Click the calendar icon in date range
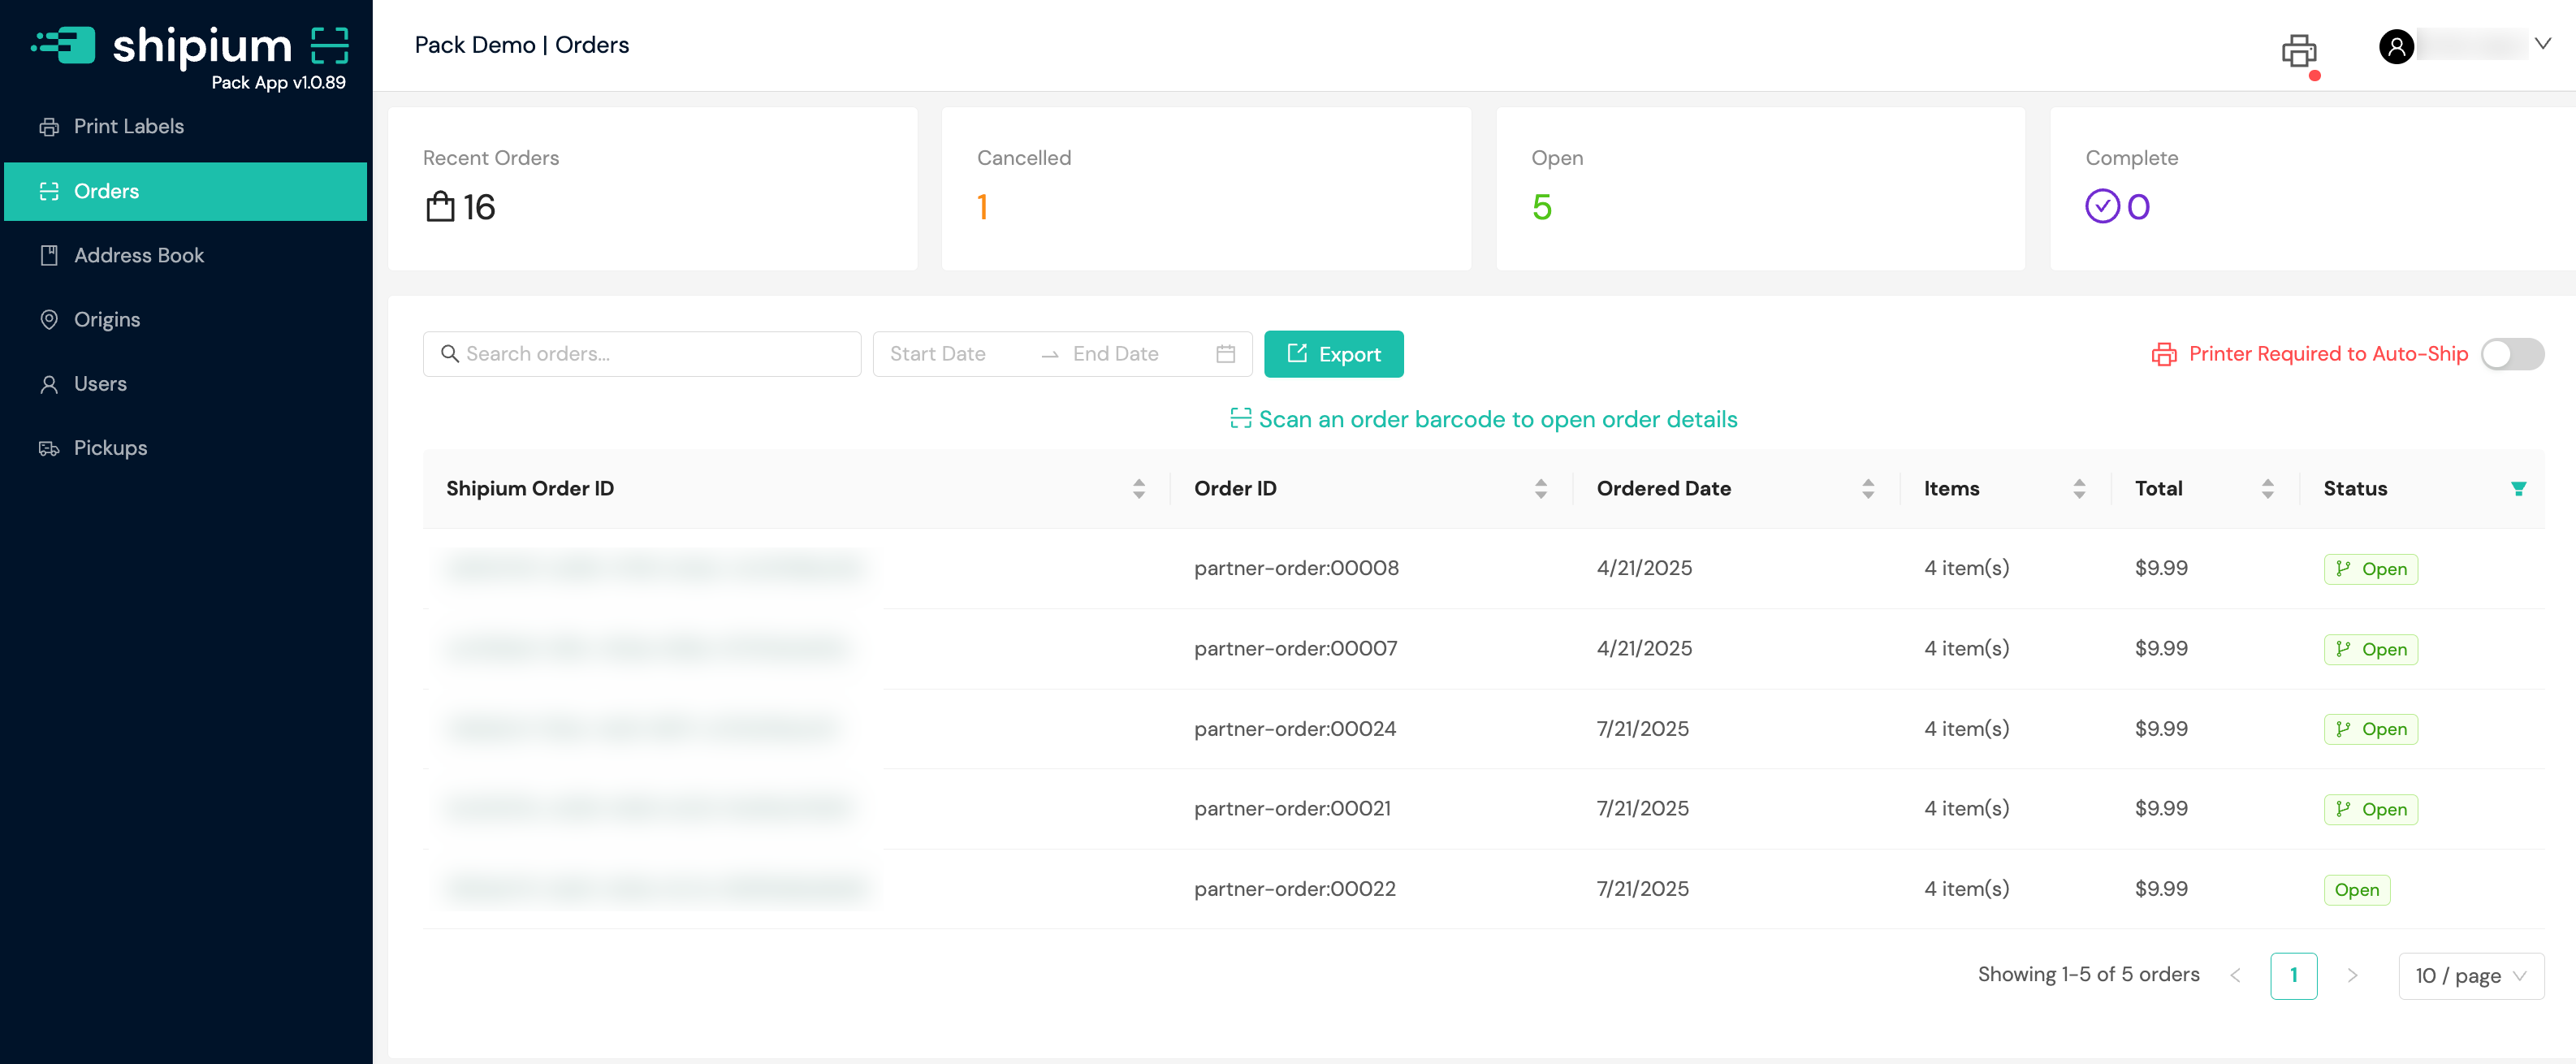This screenshot has height=1064, width=2576. [1225, 354]
